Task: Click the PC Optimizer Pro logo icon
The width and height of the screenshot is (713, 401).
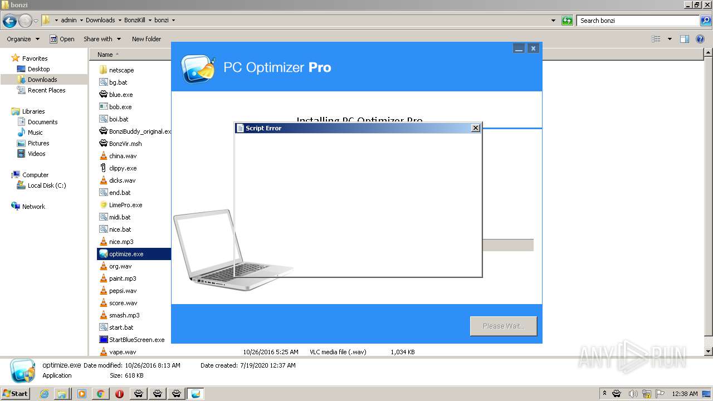Action: (x=198, y=69)
